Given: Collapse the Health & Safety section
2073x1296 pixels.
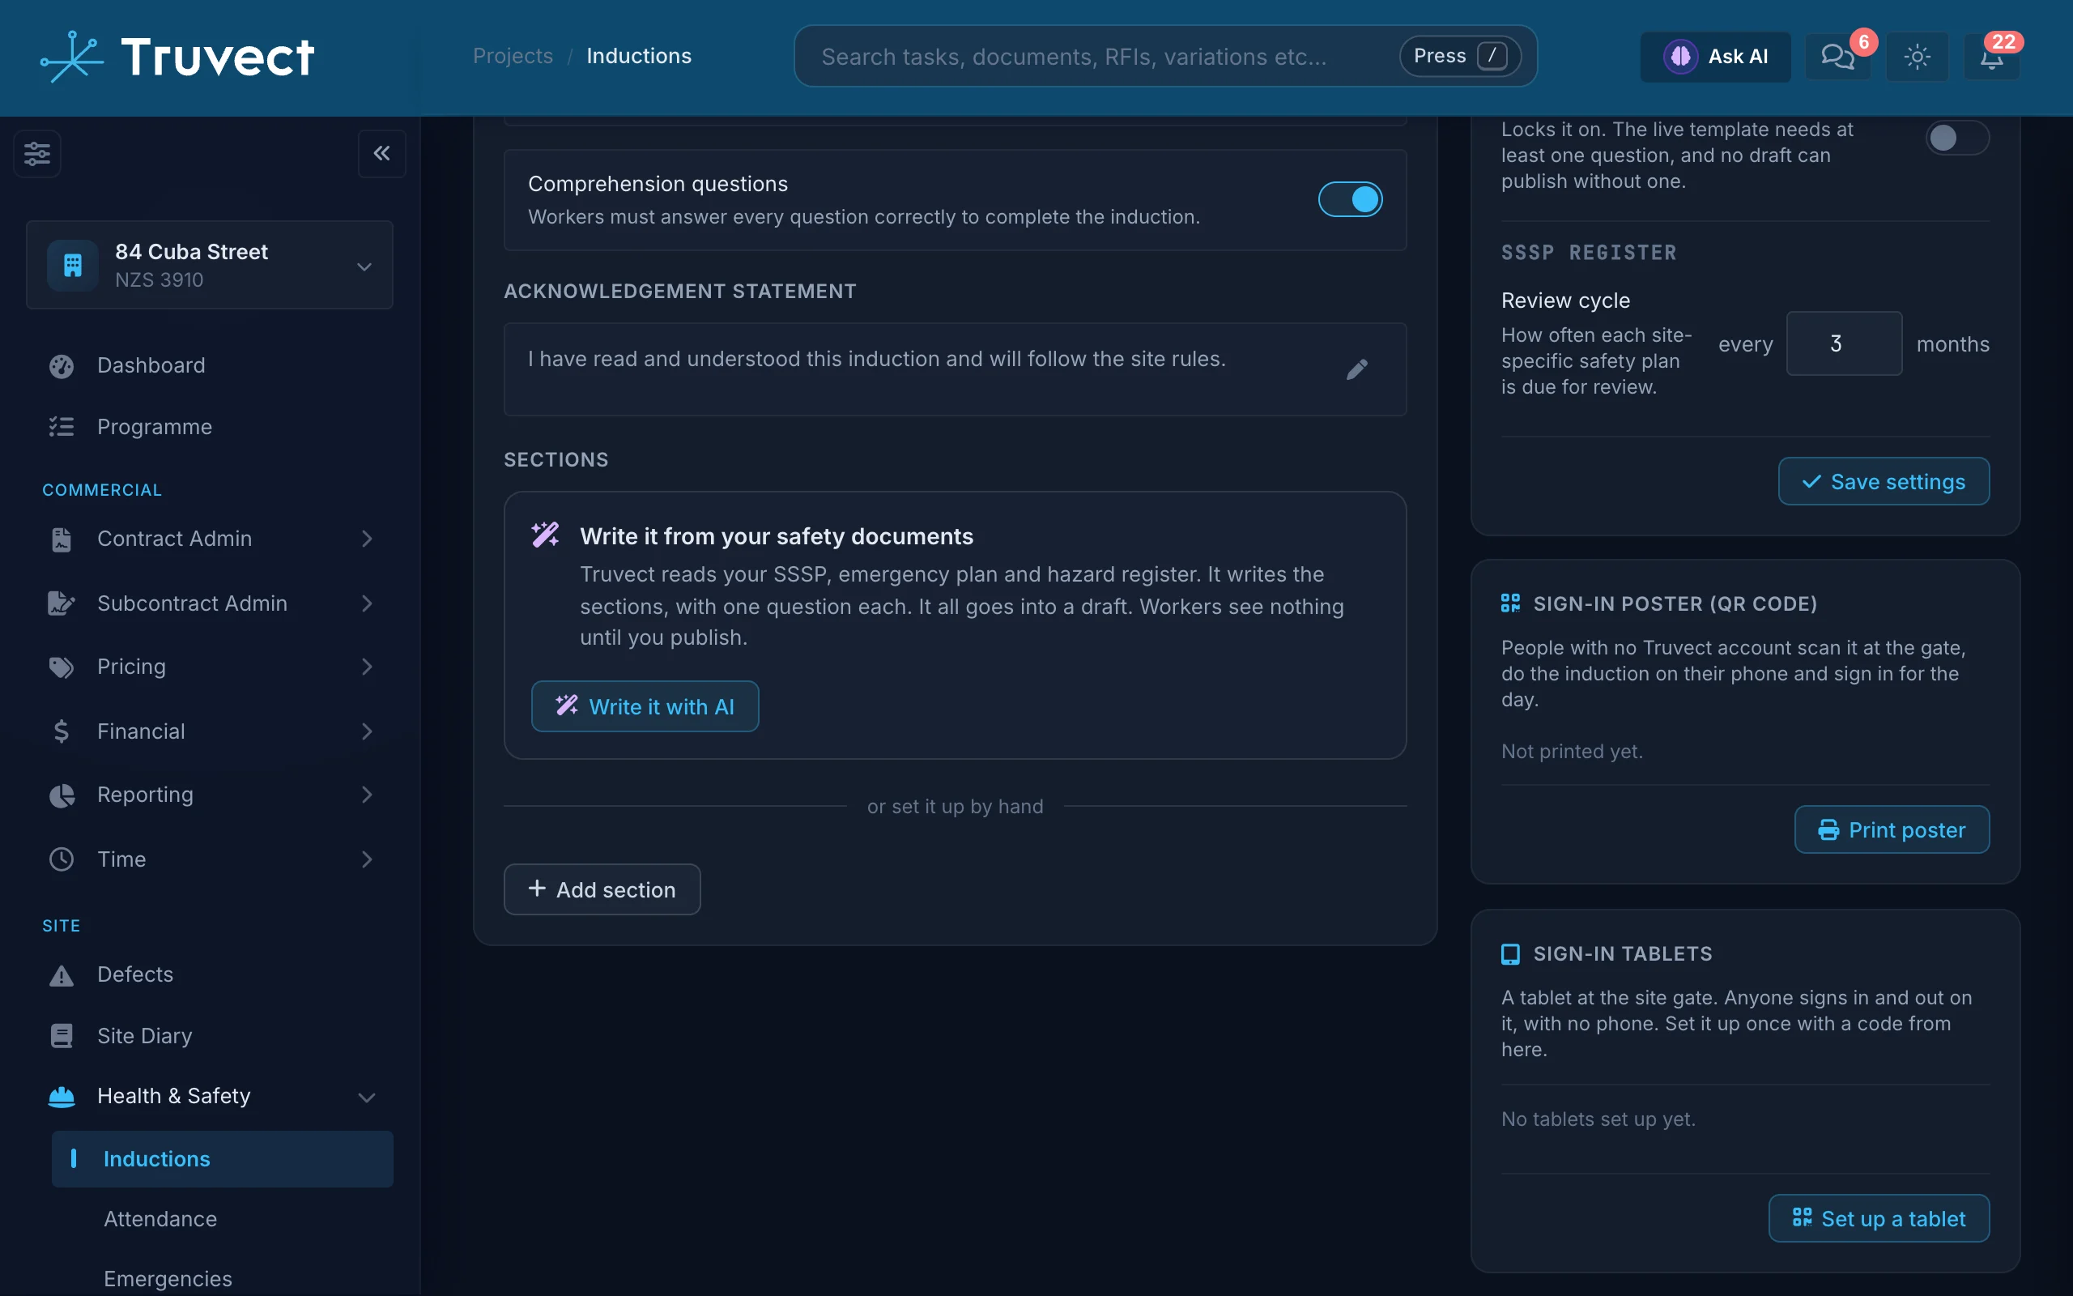Looking at the screenshot, I should pyautogui.click(x=210, y=1096).
